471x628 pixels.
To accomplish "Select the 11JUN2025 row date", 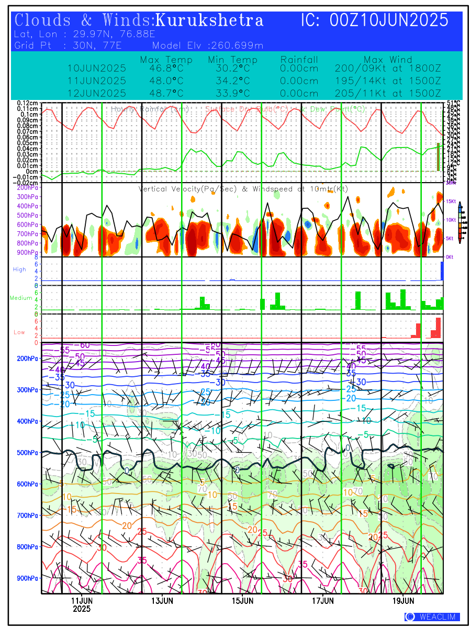I will (97, 81).
